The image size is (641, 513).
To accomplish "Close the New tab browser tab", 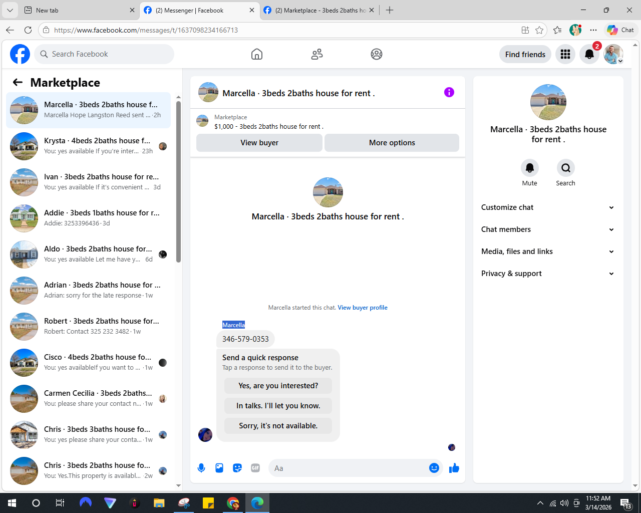I will pyautogui.click(x=132, y=10).
